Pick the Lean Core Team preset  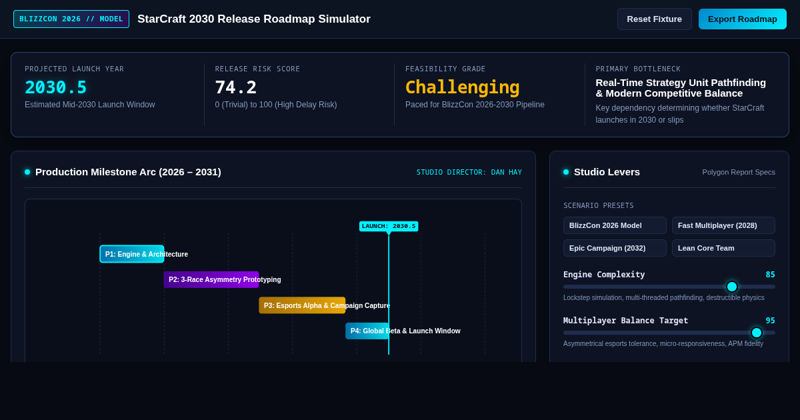coord(723,248)
